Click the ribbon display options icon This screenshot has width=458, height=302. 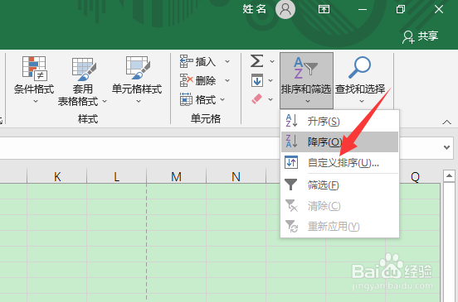(x=324, y=9)
